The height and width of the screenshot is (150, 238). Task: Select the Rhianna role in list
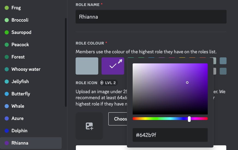31,143
